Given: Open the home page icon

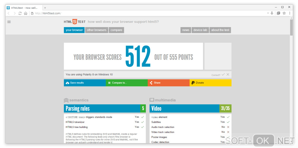Looking at the screenshot, I should tap(26, 13).
